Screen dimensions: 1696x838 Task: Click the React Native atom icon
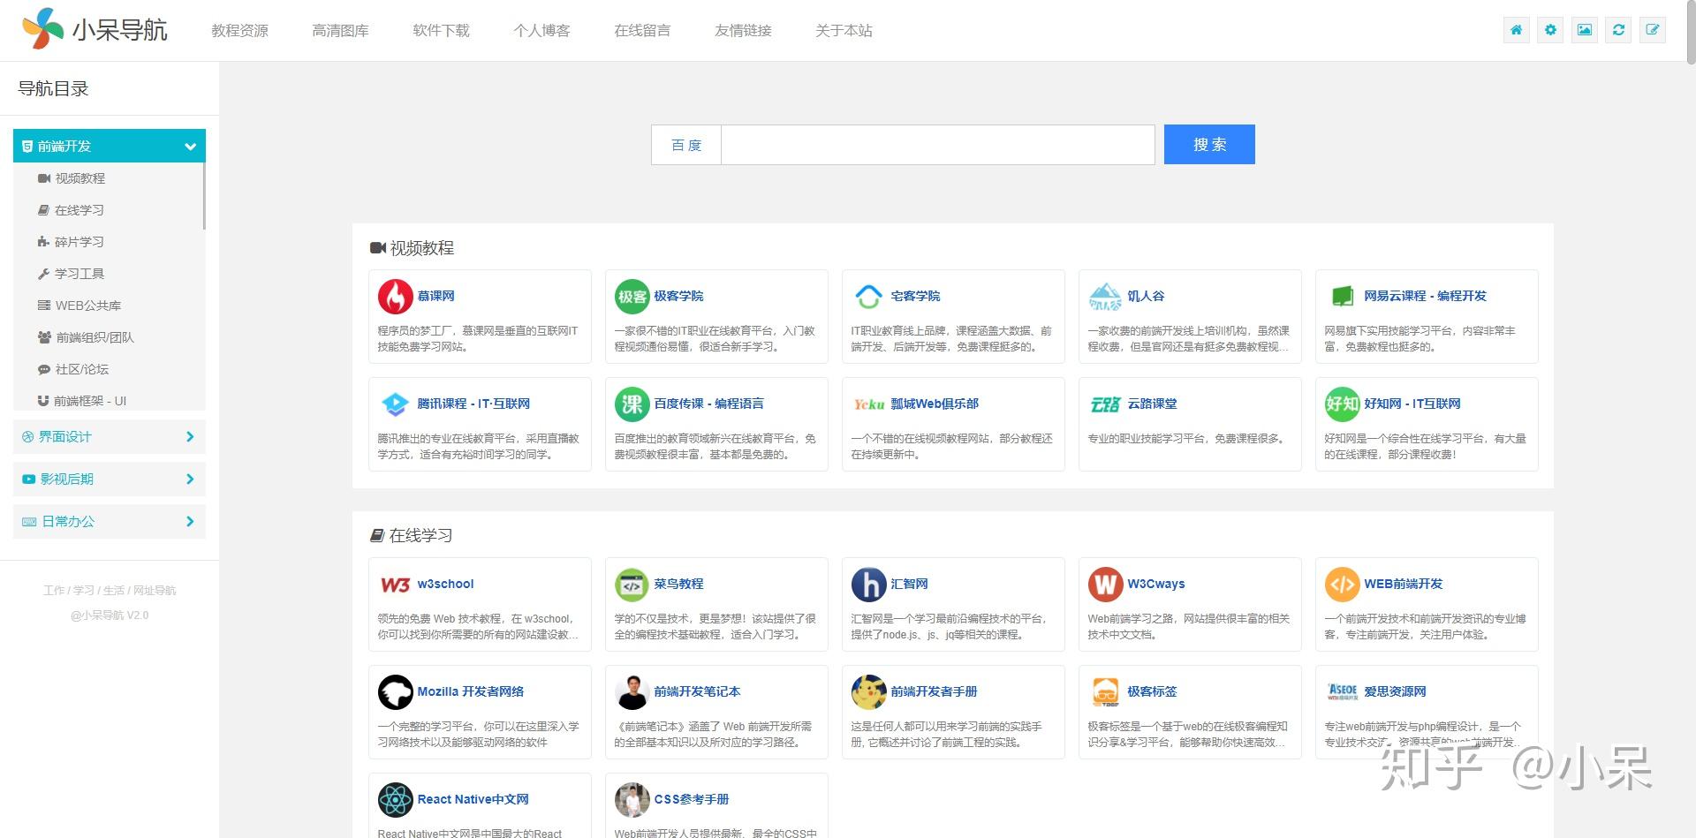point(396,800)
